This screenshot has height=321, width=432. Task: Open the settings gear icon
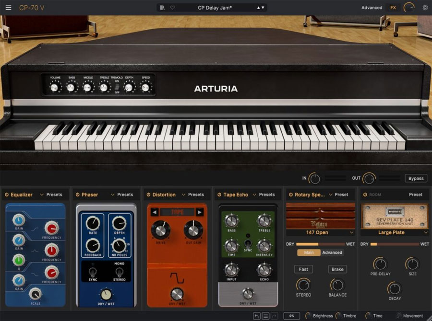point(425,7)
